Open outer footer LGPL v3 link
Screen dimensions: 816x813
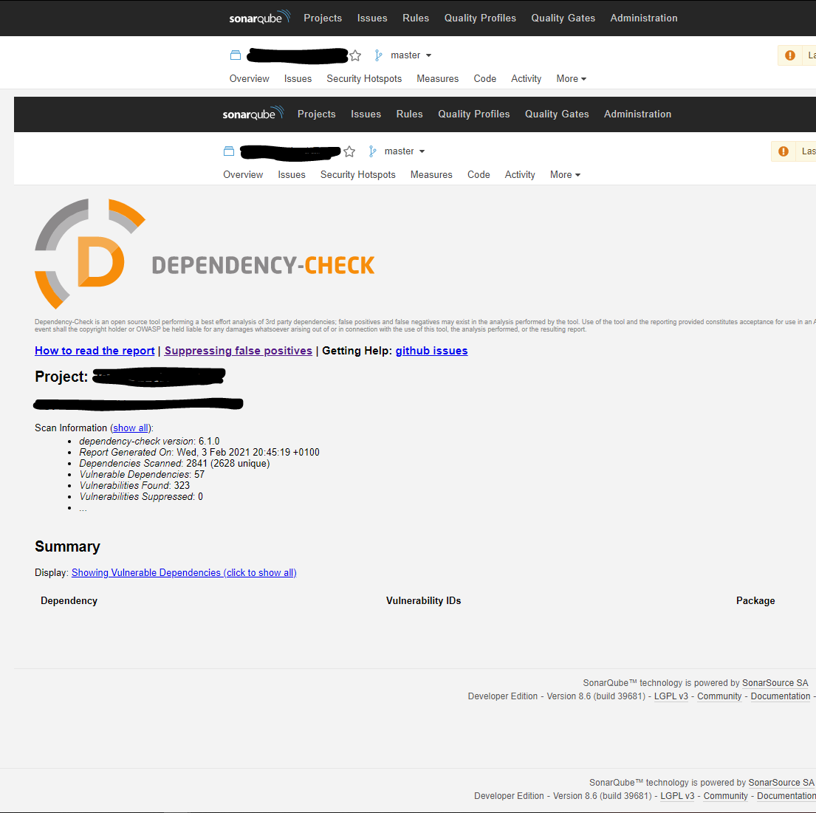(x=677, y=796)
